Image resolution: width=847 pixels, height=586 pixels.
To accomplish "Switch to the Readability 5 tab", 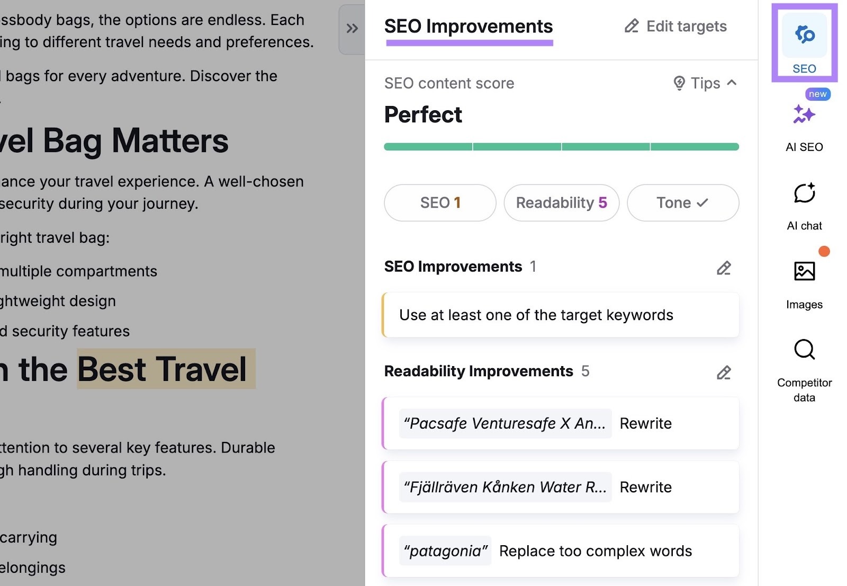I will point(561,202).
